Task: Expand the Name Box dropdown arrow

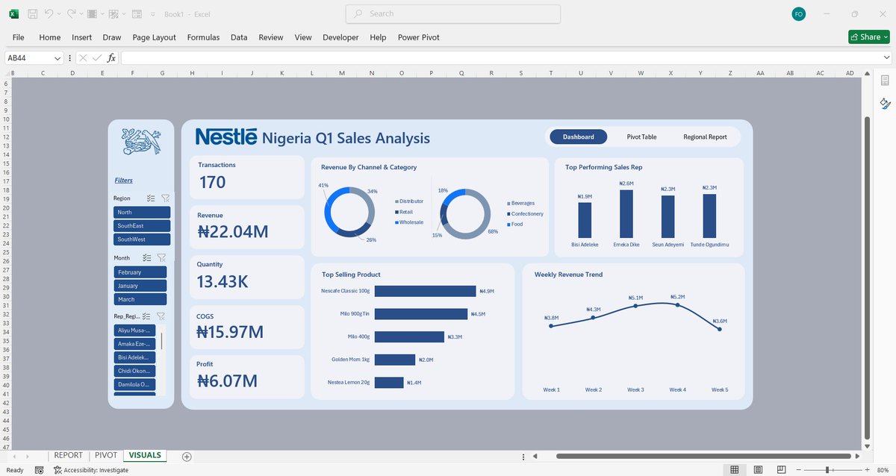Action: (57, 57)
